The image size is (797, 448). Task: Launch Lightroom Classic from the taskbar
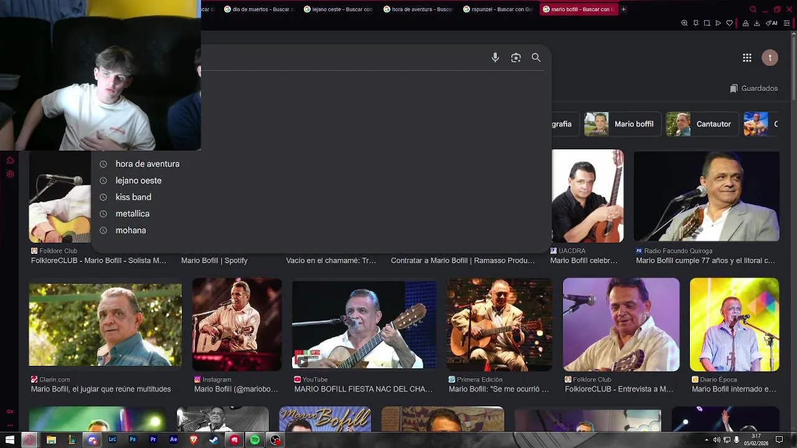click(112, 440)
